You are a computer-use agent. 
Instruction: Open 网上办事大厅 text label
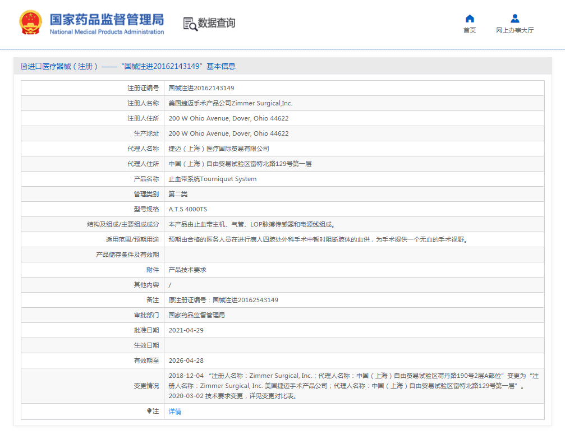(515, 30)
